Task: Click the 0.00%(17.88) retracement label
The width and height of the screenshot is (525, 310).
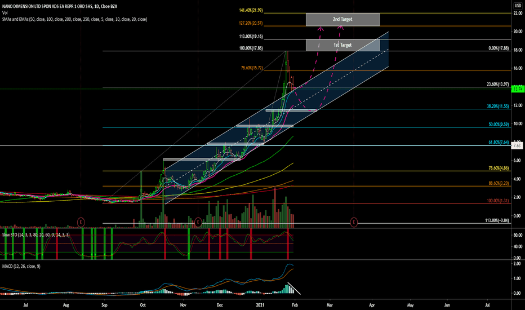Action: [499, 48]
